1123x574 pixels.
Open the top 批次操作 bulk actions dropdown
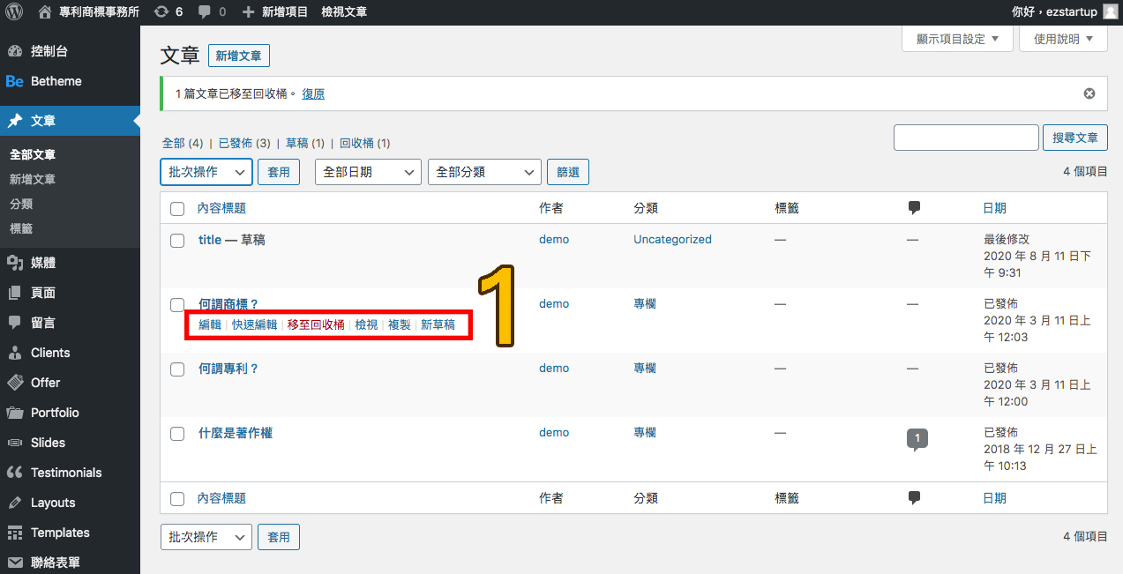click(x=206, y=172)
